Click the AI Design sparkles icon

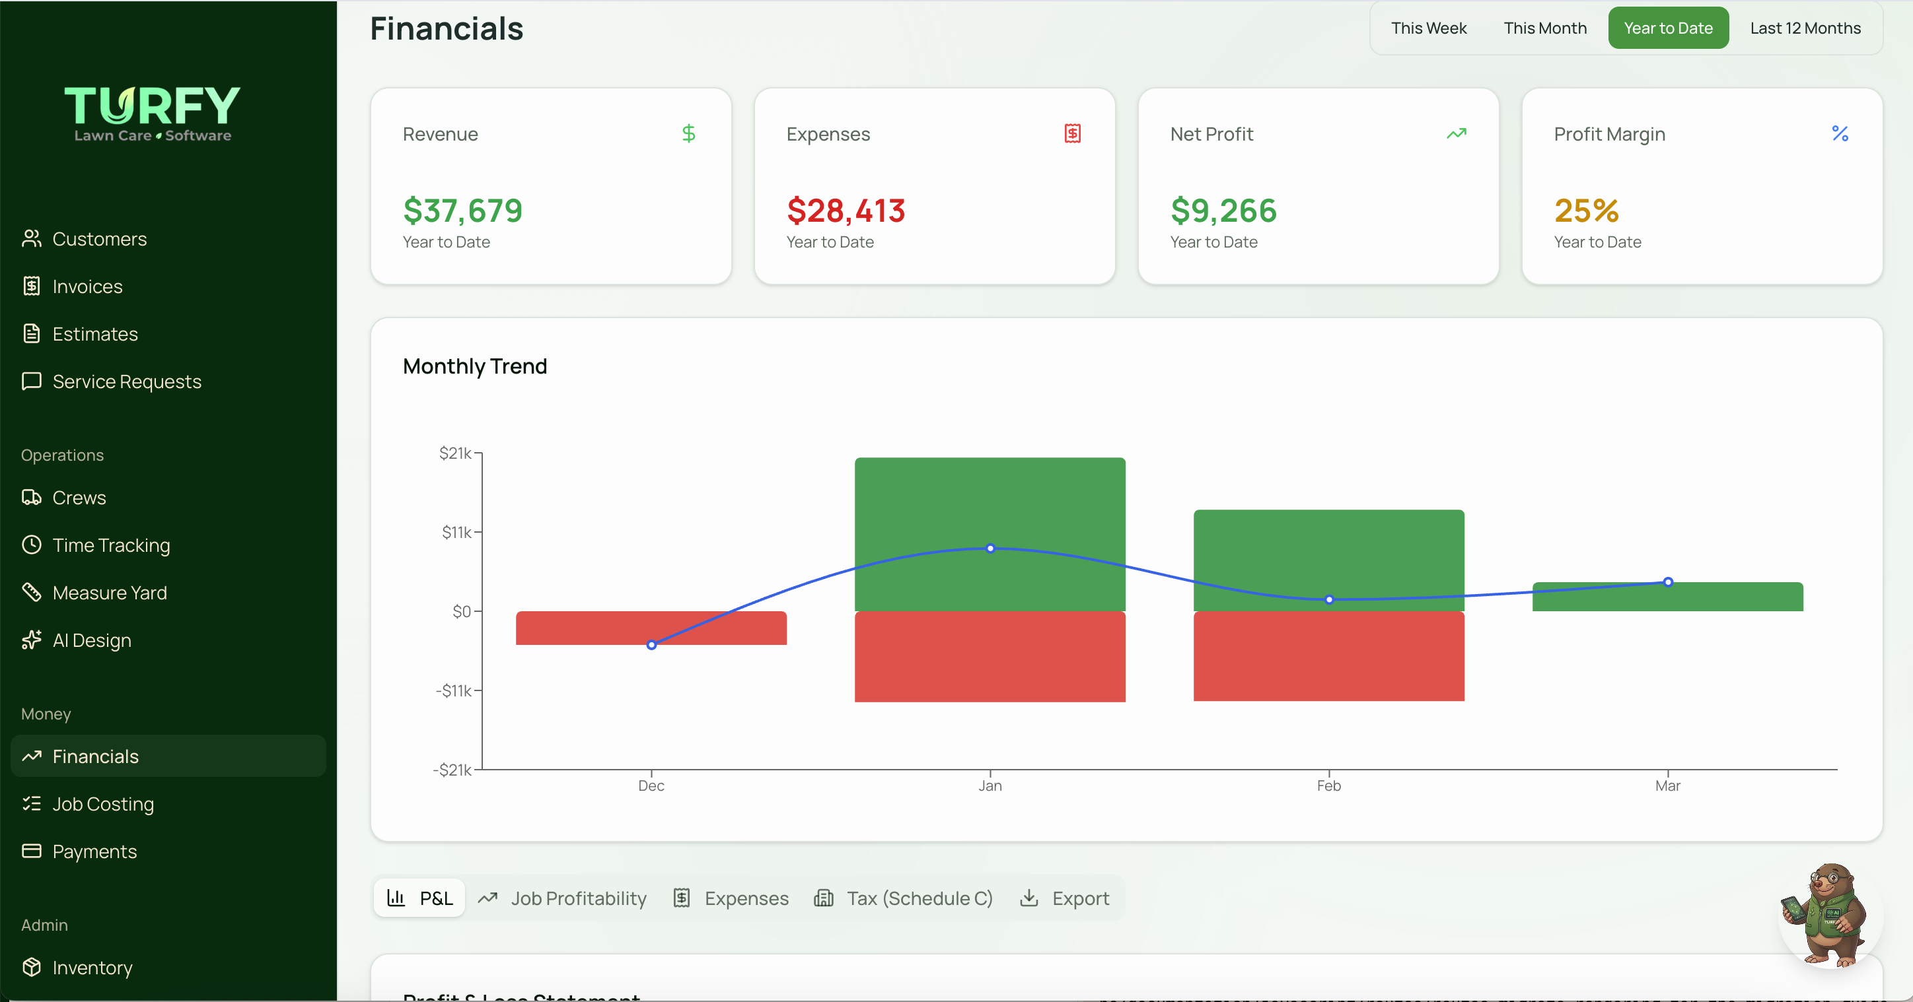[x=31, y=640]
